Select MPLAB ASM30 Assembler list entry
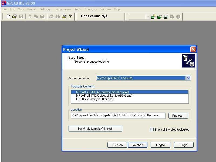The width and height of the screenshot is (216, 162). [130, 92]
